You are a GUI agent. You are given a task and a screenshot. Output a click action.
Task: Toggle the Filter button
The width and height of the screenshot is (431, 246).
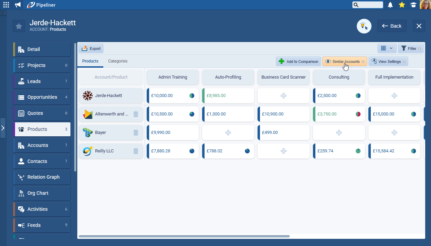410,49
